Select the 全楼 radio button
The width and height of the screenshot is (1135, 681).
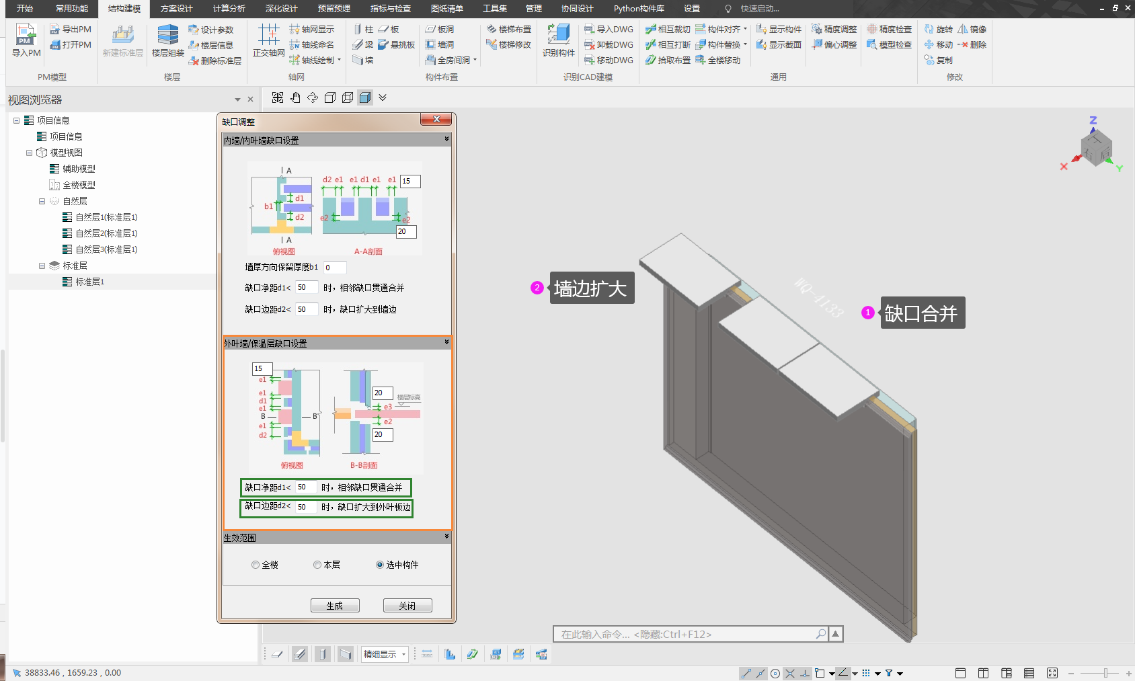pyautogui.click(x=256, y=565)
